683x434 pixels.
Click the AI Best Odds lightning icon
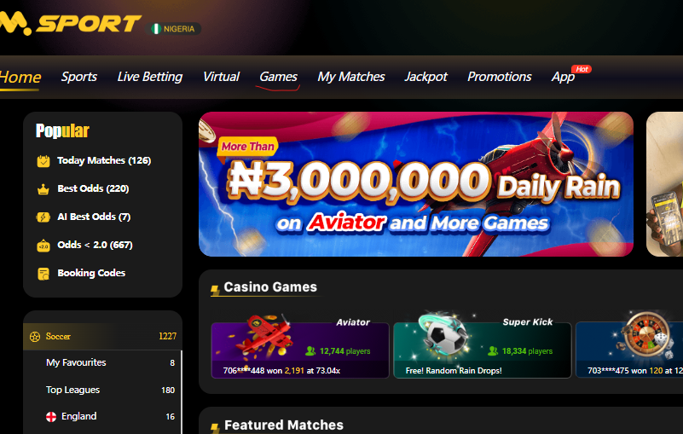43,217
